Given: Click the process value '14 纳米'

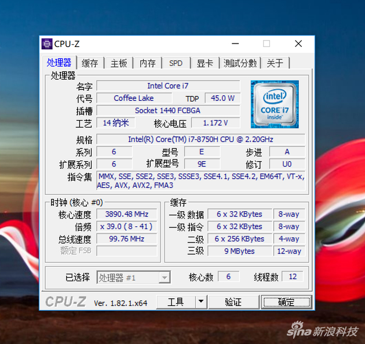Looking at the screenshot, I should (116, 123).
